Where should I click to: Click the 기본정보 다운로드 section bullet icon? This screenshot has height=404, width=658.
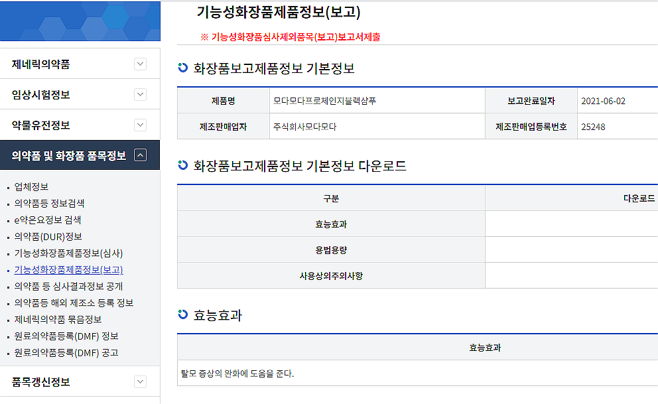[x=183, y=165]
